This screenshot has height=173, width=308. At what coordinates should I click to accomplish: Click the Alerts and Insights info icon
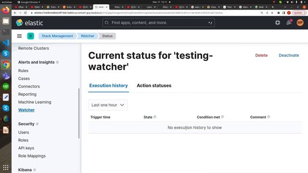tap(57, 62)
